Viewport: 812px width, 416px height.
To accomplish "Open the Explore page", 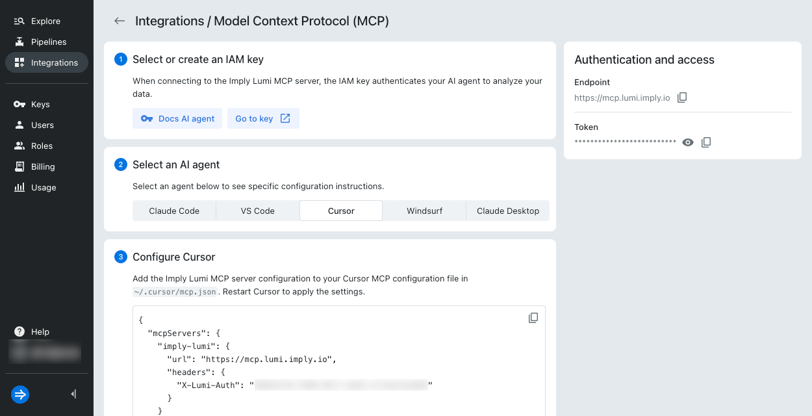I will (x=45, y=21).
